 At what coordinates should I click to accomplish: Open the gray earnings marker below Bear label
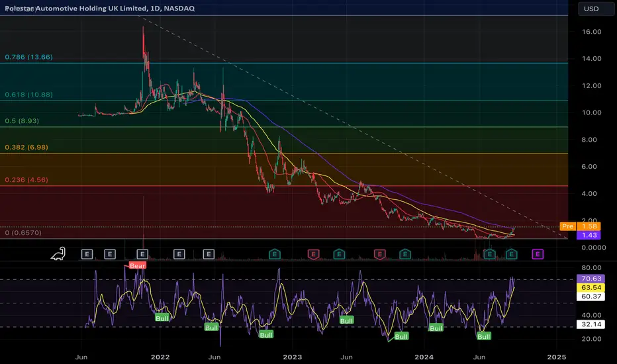142,254
